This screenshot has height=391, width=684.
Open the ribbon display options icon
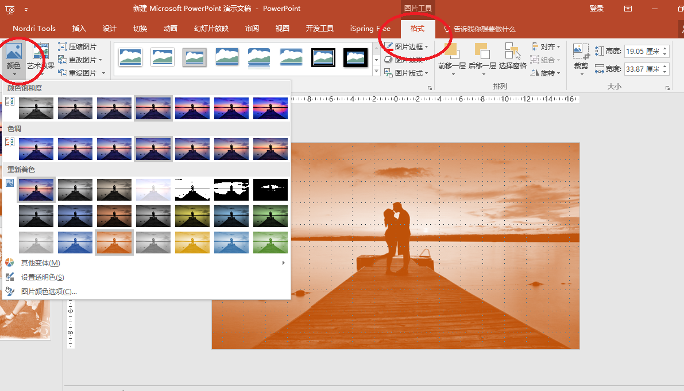[x=628, y=8]
